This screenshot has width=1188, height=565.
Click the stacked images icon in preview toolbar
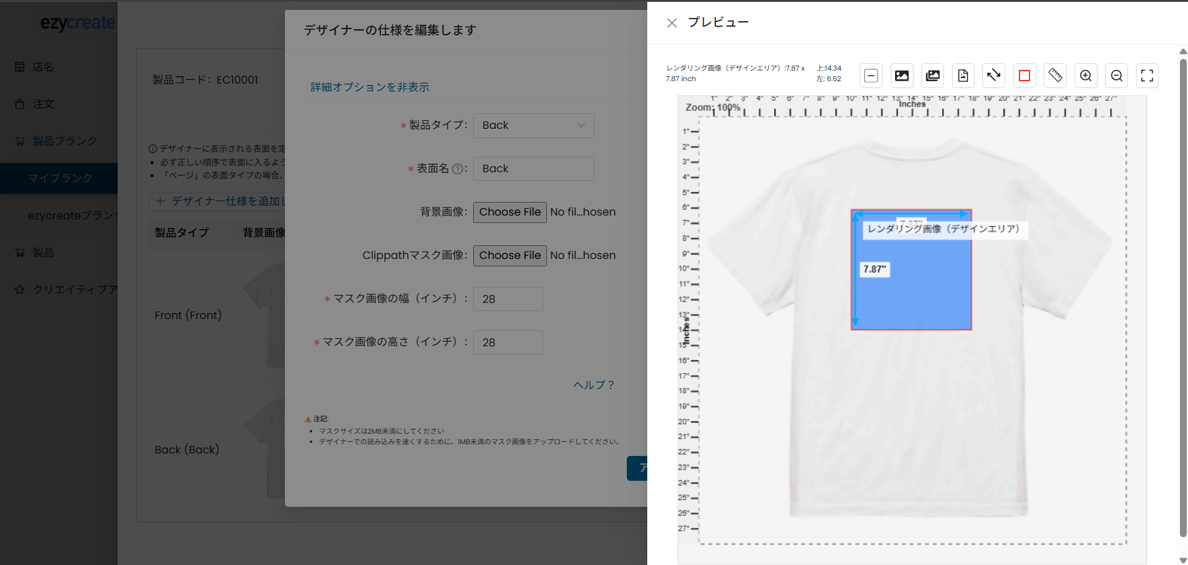click(x=933, y=76)
